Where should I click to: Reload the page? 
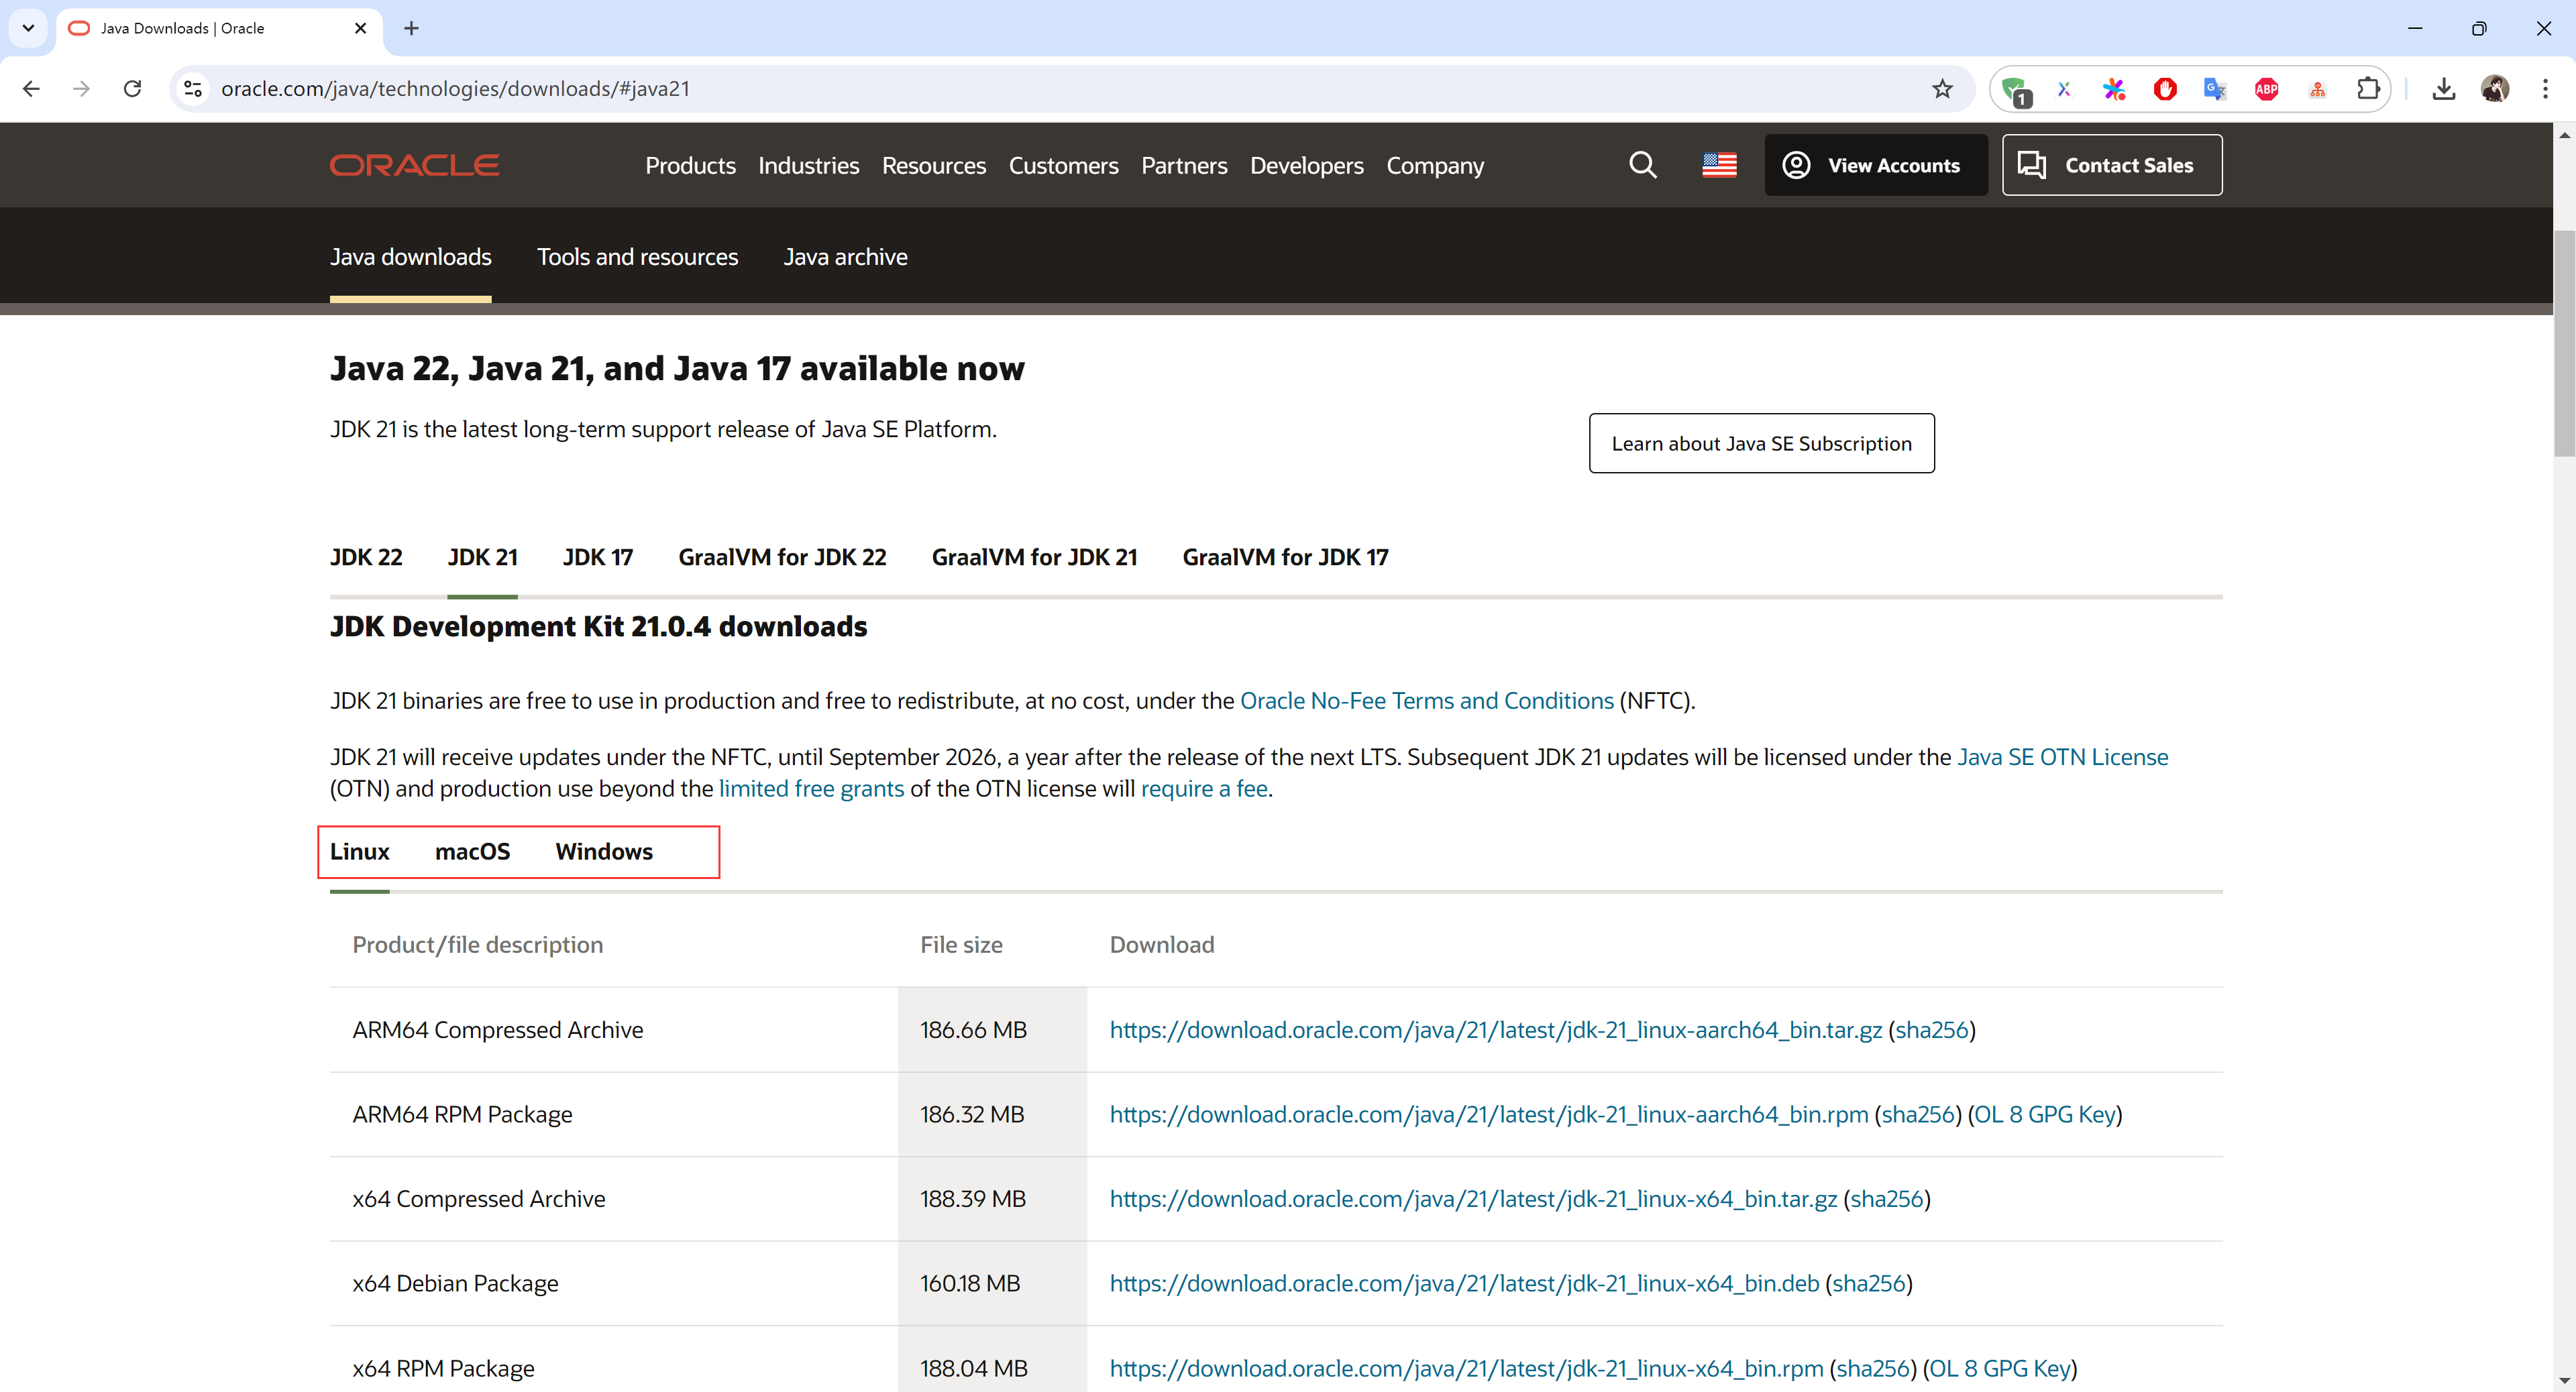132,89
